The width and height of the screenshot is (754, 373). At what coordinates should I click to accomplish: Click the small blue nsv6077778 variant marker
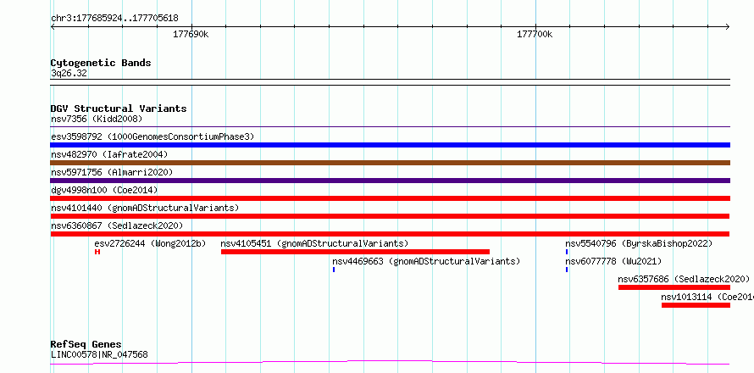pyautogui.click(x=567, y=270)
